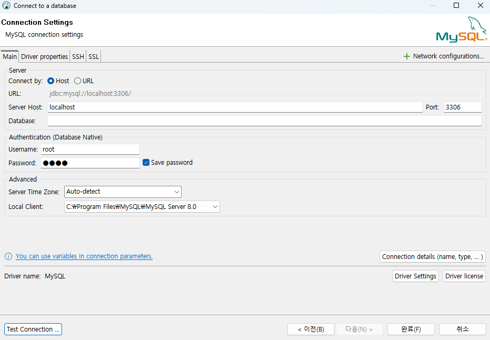Image resolution: width=490 pixels, height=340 pixels.
Task: Switch to the Main tab
Action: point(9,56)
